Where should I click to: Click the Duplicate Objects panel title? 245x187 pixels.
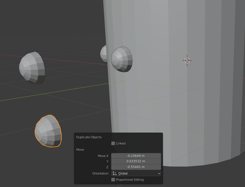[x=89, y=137]
